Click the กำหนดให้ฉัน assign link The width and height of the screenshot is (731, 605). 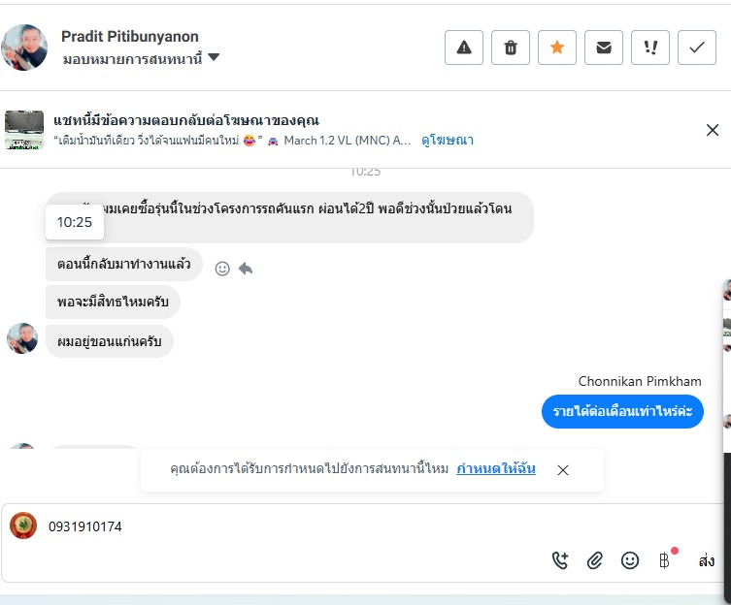click(495, 469)
